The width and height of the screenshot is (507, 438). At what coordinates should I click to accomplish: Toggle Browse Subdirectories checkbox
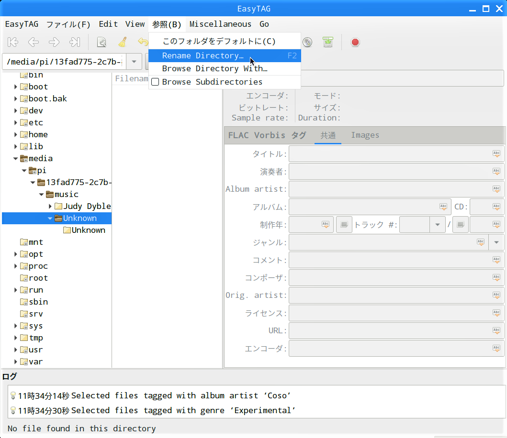click(x=155, y=82)
